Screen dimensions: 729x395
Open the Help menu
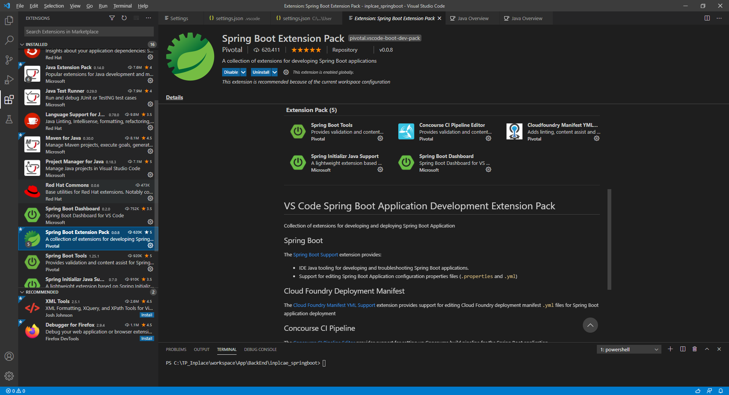(x=143, y=6)
